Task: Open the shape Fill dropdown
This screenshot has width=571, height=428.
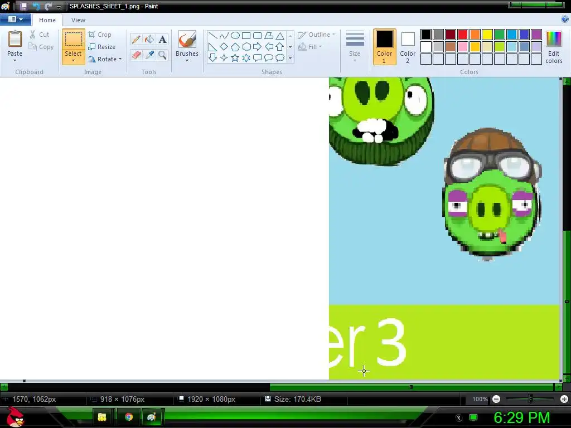Action: click(x=310, y=47)
